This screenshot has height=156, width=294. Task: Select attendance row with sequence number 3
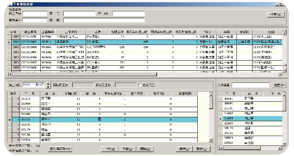(103, 109)
